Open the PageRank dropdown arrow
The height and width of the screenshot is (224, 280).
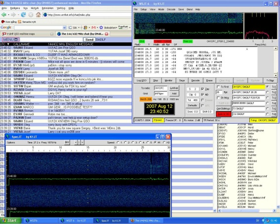click(130, 28)
